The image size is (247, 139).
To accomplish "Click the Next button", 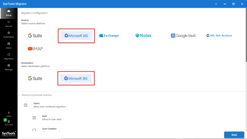I will tap(234, 135).
